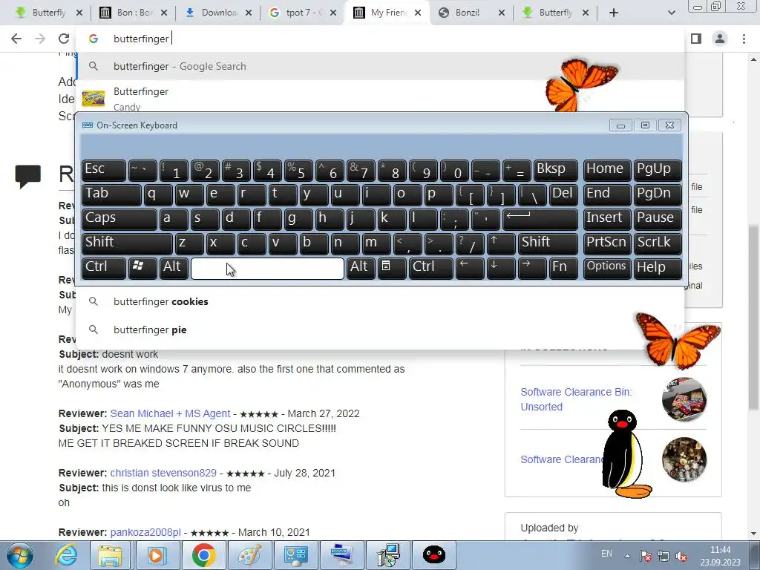760x570 pixels.
Task: Go back with the browser back arrow
Action: coord(16,39)
